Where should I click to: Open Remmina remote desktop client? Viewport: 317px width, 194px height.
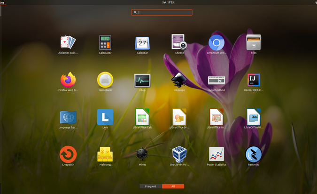254,154
